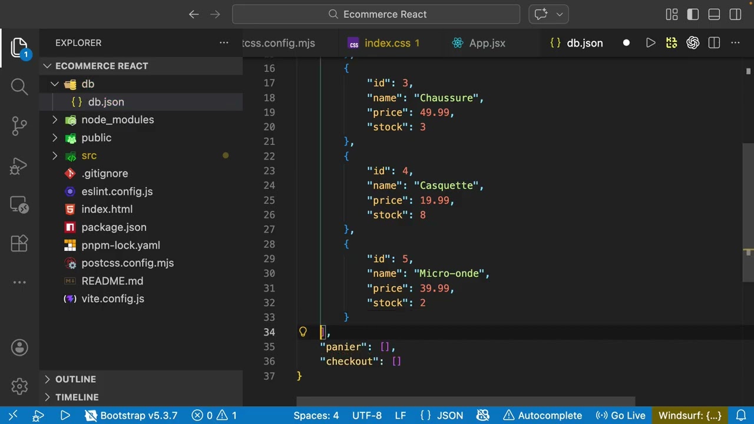754x424 pixels.
Task: Open editor More Actions menu
Action: click(735, 43)
